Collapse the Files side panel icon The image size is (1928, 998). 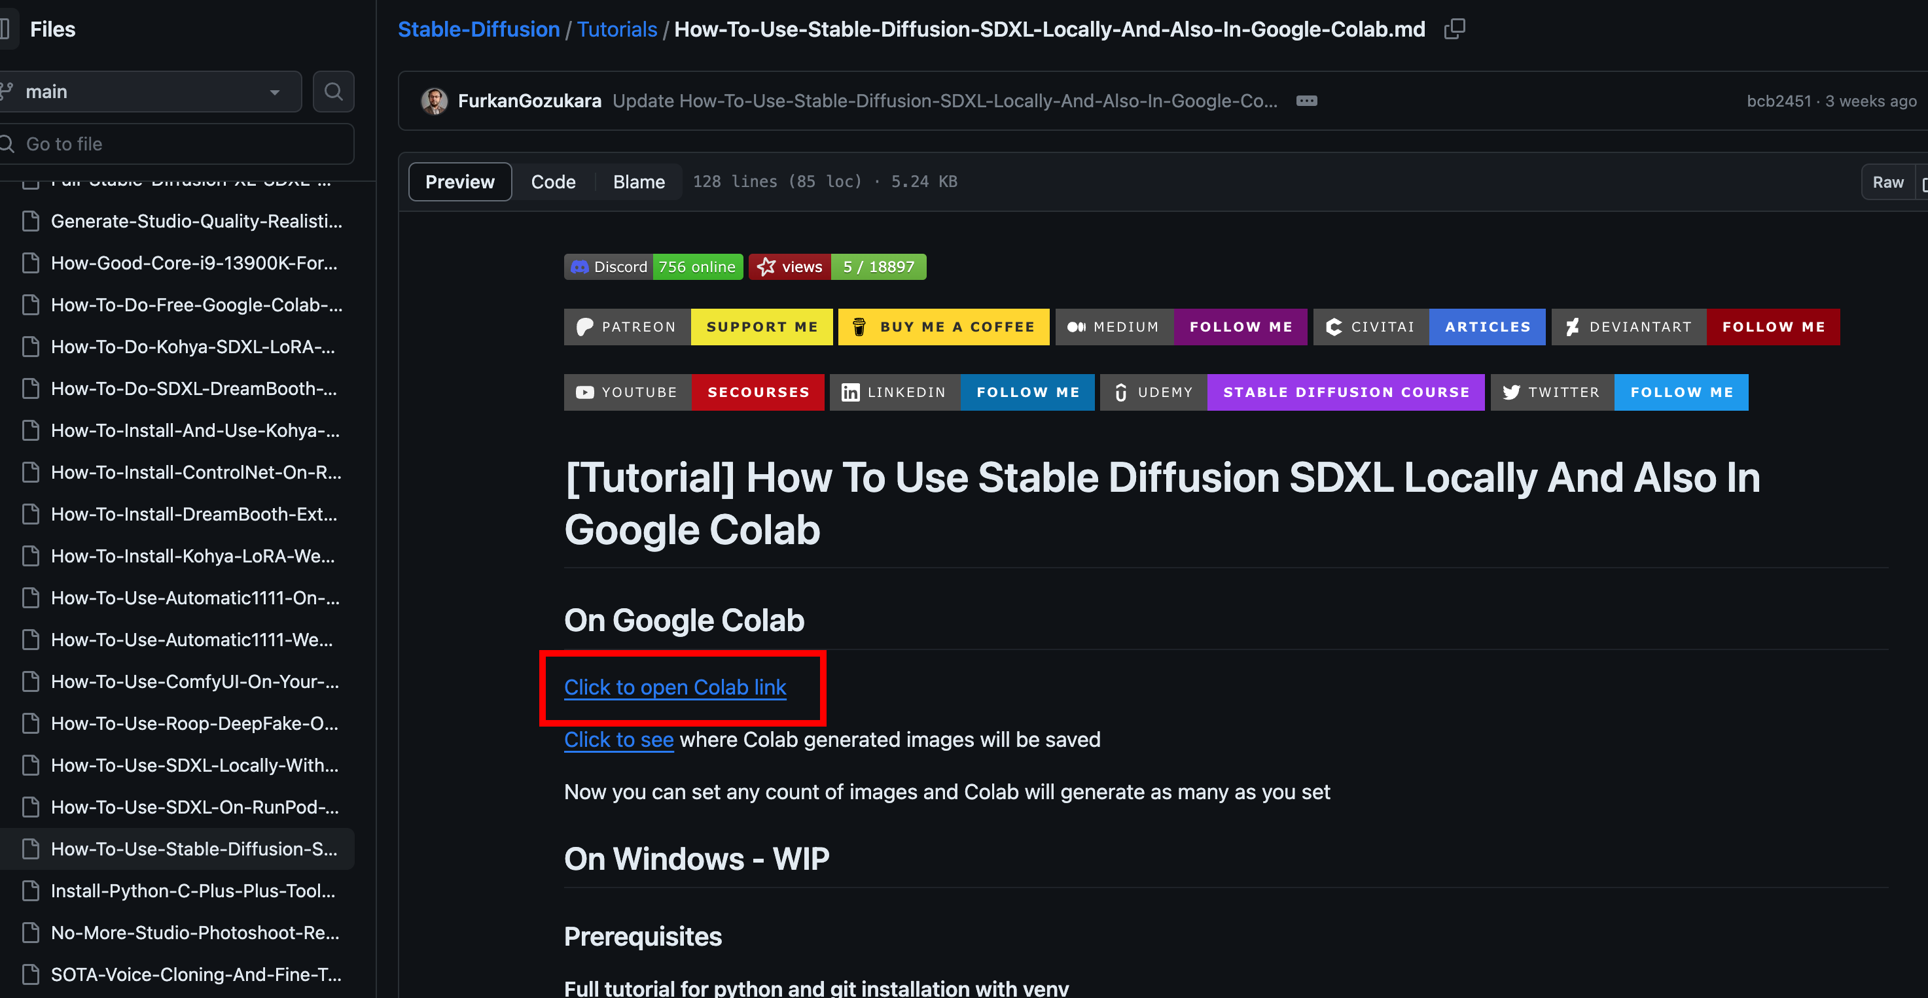pyautogui.click(x=6, y=29)
